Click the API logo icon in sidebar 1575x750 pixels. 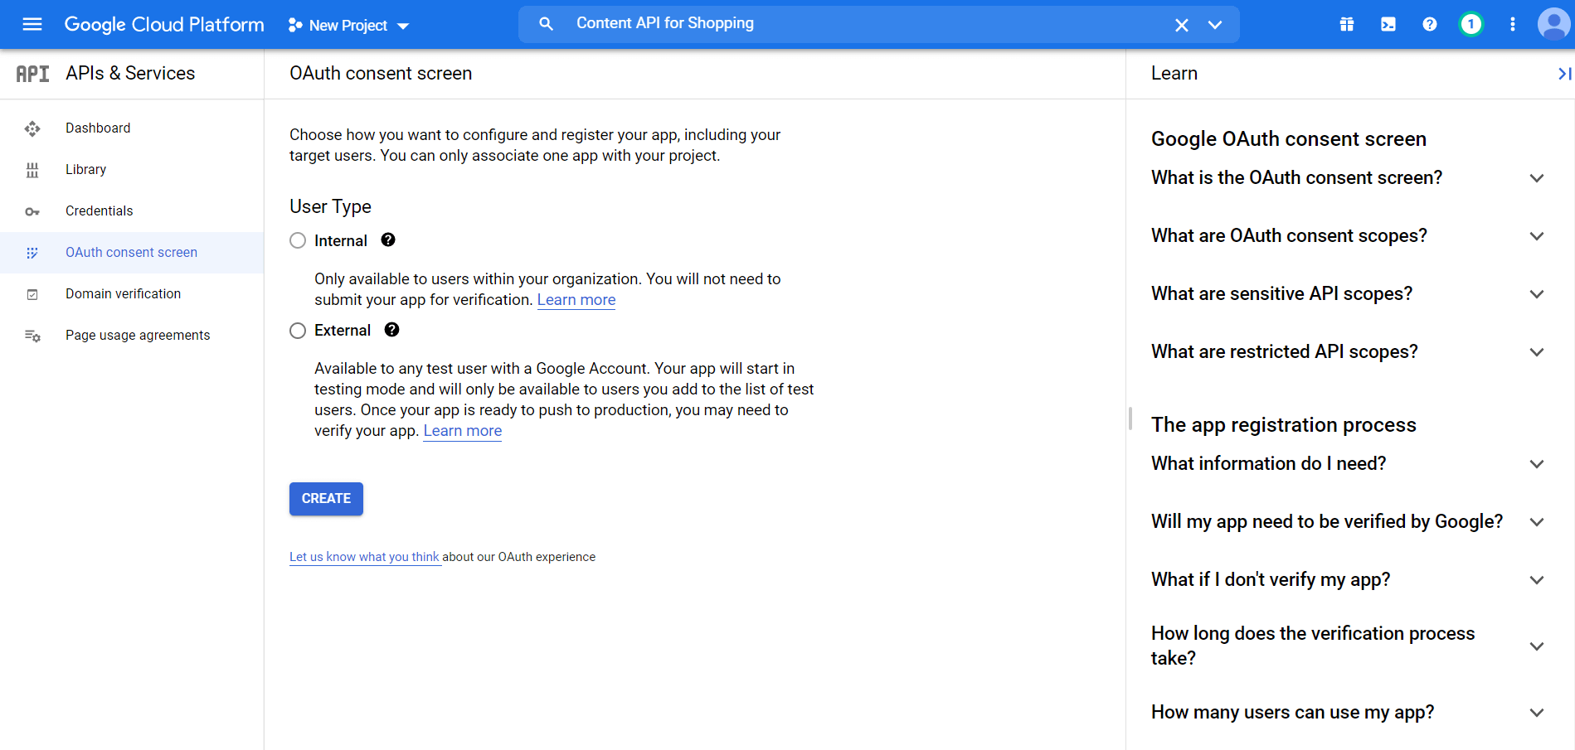coord(32,74)
